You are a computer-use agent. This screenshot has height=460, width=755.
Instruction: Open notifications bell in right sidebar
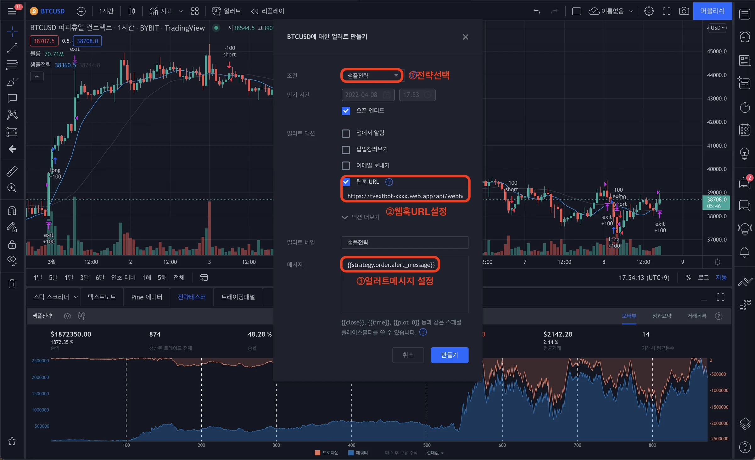(745, 252)
